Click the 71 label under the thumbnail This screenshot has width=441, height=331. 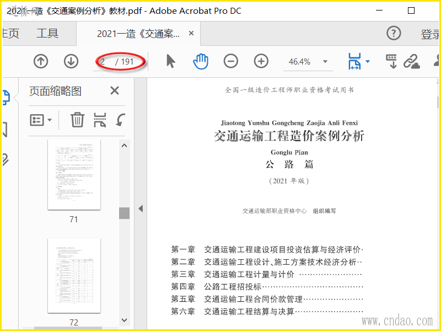[74, 219]
